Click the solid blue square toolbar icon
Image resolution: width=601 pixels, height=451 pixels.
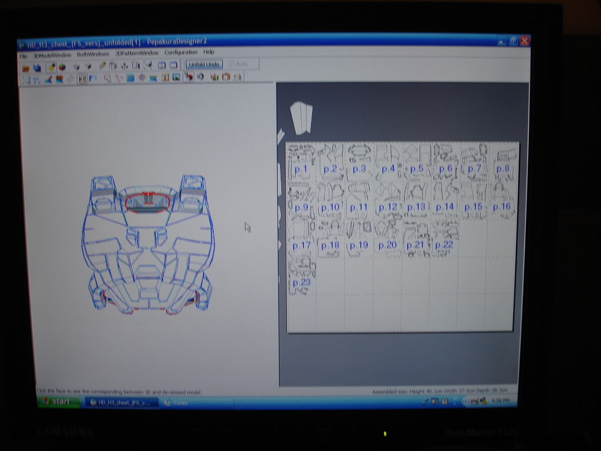(x=130, y=78)
